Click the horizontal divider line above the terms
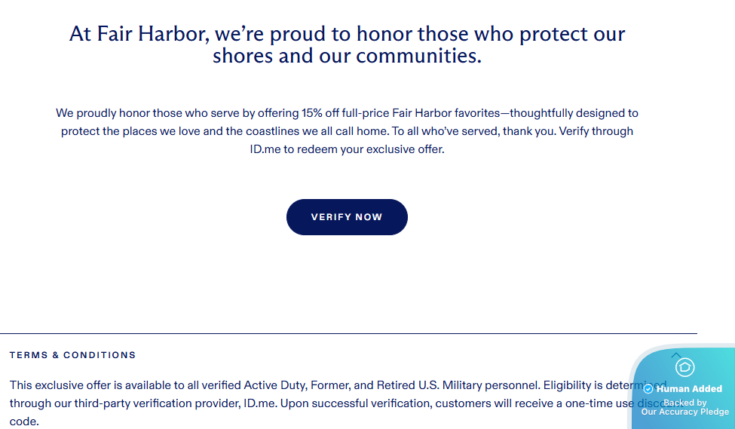This screenshot has width=735, height=429. (x=347, y=333)
